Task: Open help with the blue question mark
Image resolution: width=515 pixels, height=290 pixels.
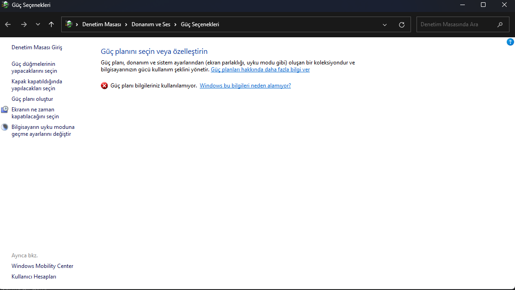Action: 510,42
